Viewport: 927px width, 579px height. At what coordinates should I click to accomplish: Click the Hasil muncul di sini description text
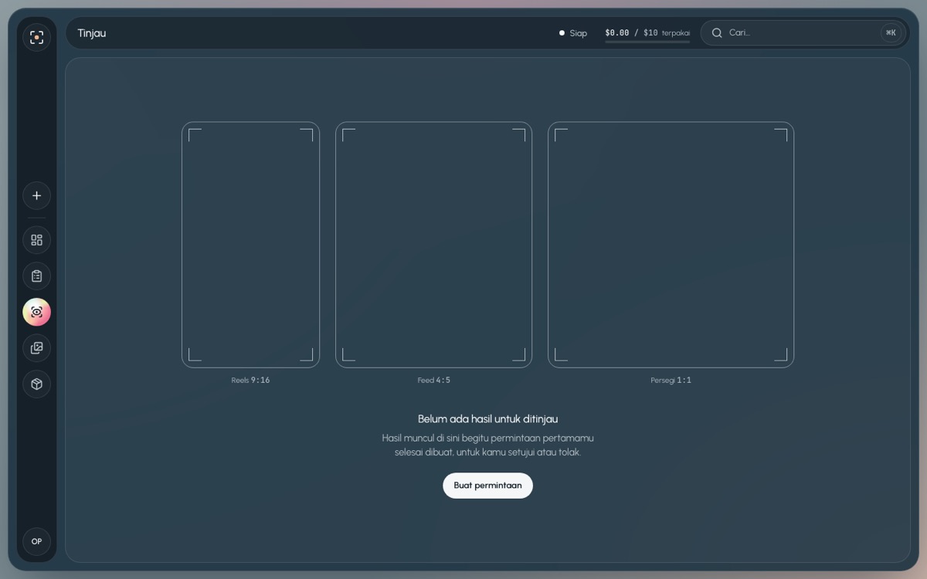[x=487, y=445]
